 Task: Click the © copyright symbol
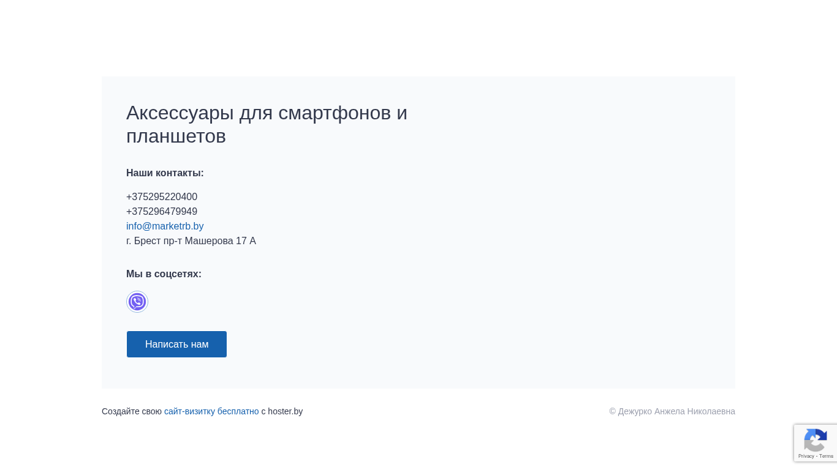[613, 411]
